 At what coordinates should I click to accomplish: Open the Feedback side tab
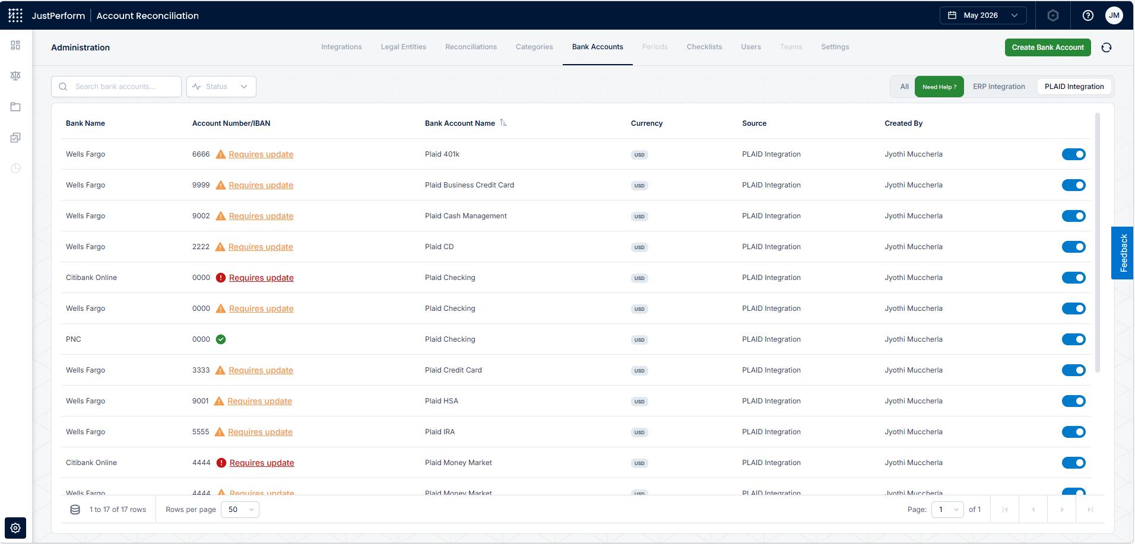pos(1123,253)
